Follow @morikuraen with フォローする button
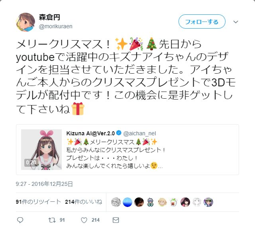 [202, 21]
